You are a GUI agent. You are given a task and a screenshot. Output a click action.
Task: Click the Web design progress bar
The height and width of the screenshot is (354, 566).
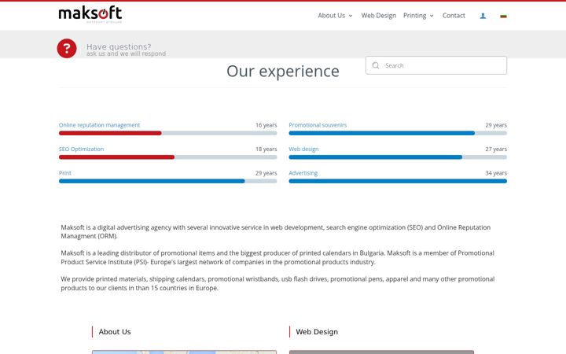click(398, 157)
